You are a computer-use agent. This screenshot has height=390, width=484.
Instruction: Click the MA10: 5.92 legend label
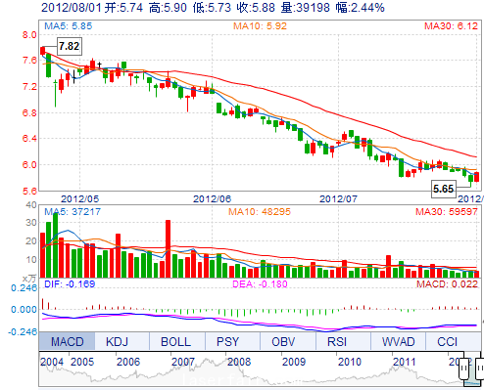tap(260, 26)
